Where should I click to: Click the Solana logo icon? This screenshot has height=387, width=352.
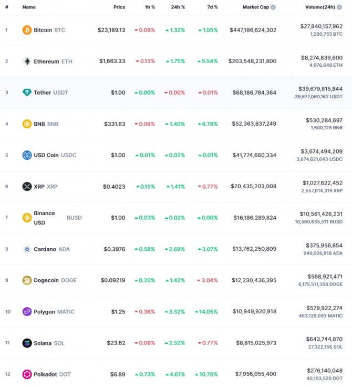(27, 343)
